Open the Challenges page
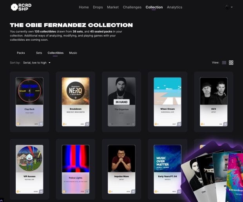This screenshot has height=202, width=243. 132,7
